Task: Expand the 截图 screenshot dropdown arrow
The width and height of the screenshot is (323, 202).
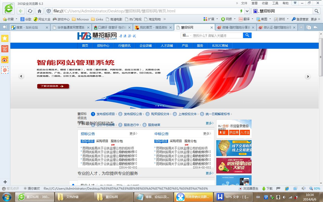Action: pos(270,19)
